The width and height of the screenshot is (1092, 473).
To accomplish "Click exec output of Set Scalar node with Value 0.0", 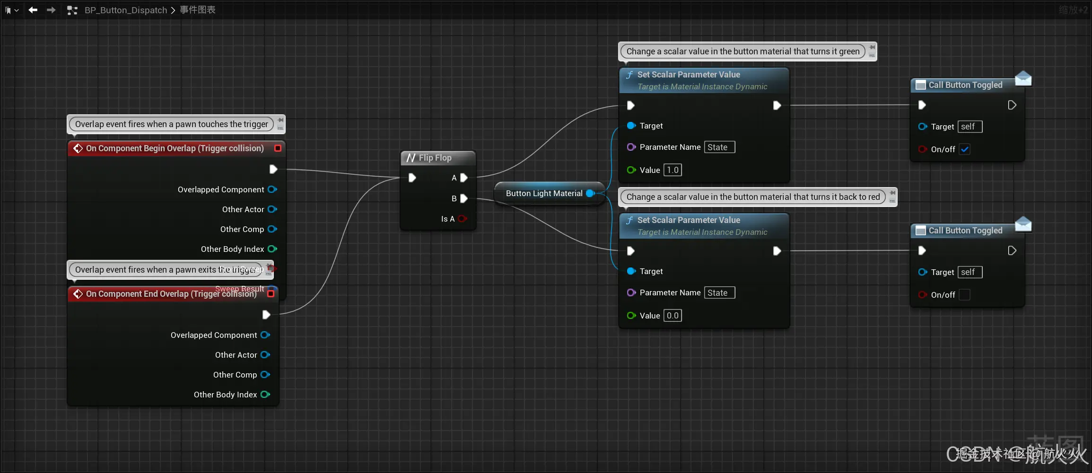I will coord(777,251).
